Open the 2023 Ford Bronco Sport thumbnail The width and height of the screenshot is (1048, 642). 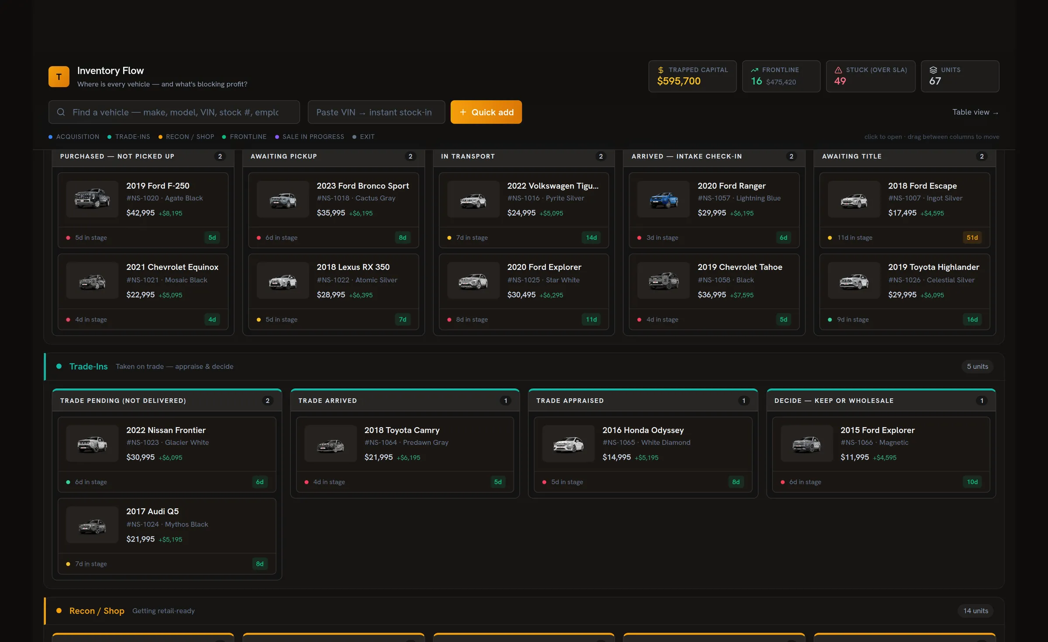pos(283,199)
